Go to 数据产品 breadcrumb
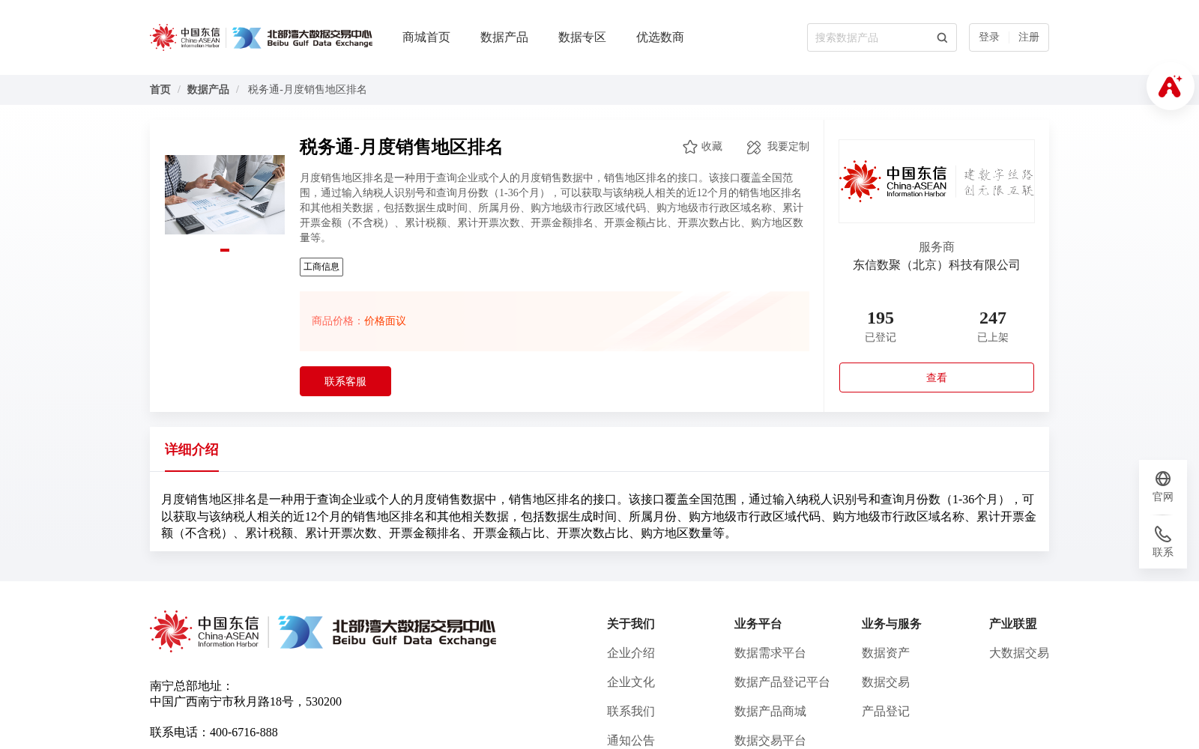This screenshot has width=1199, height=749. (x=208, y=90)
